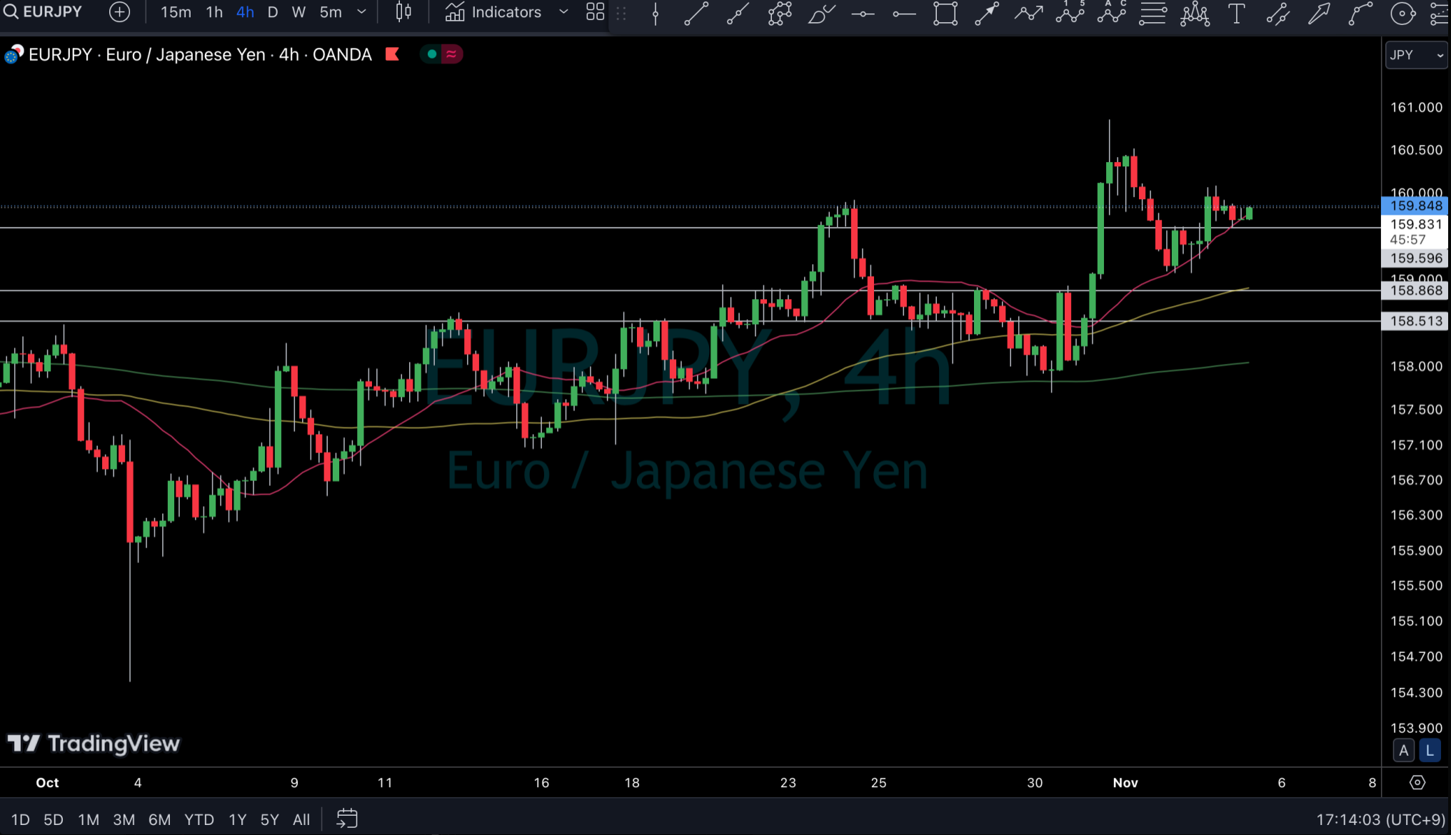Toggle log scale with the L button

point(1430,750)
